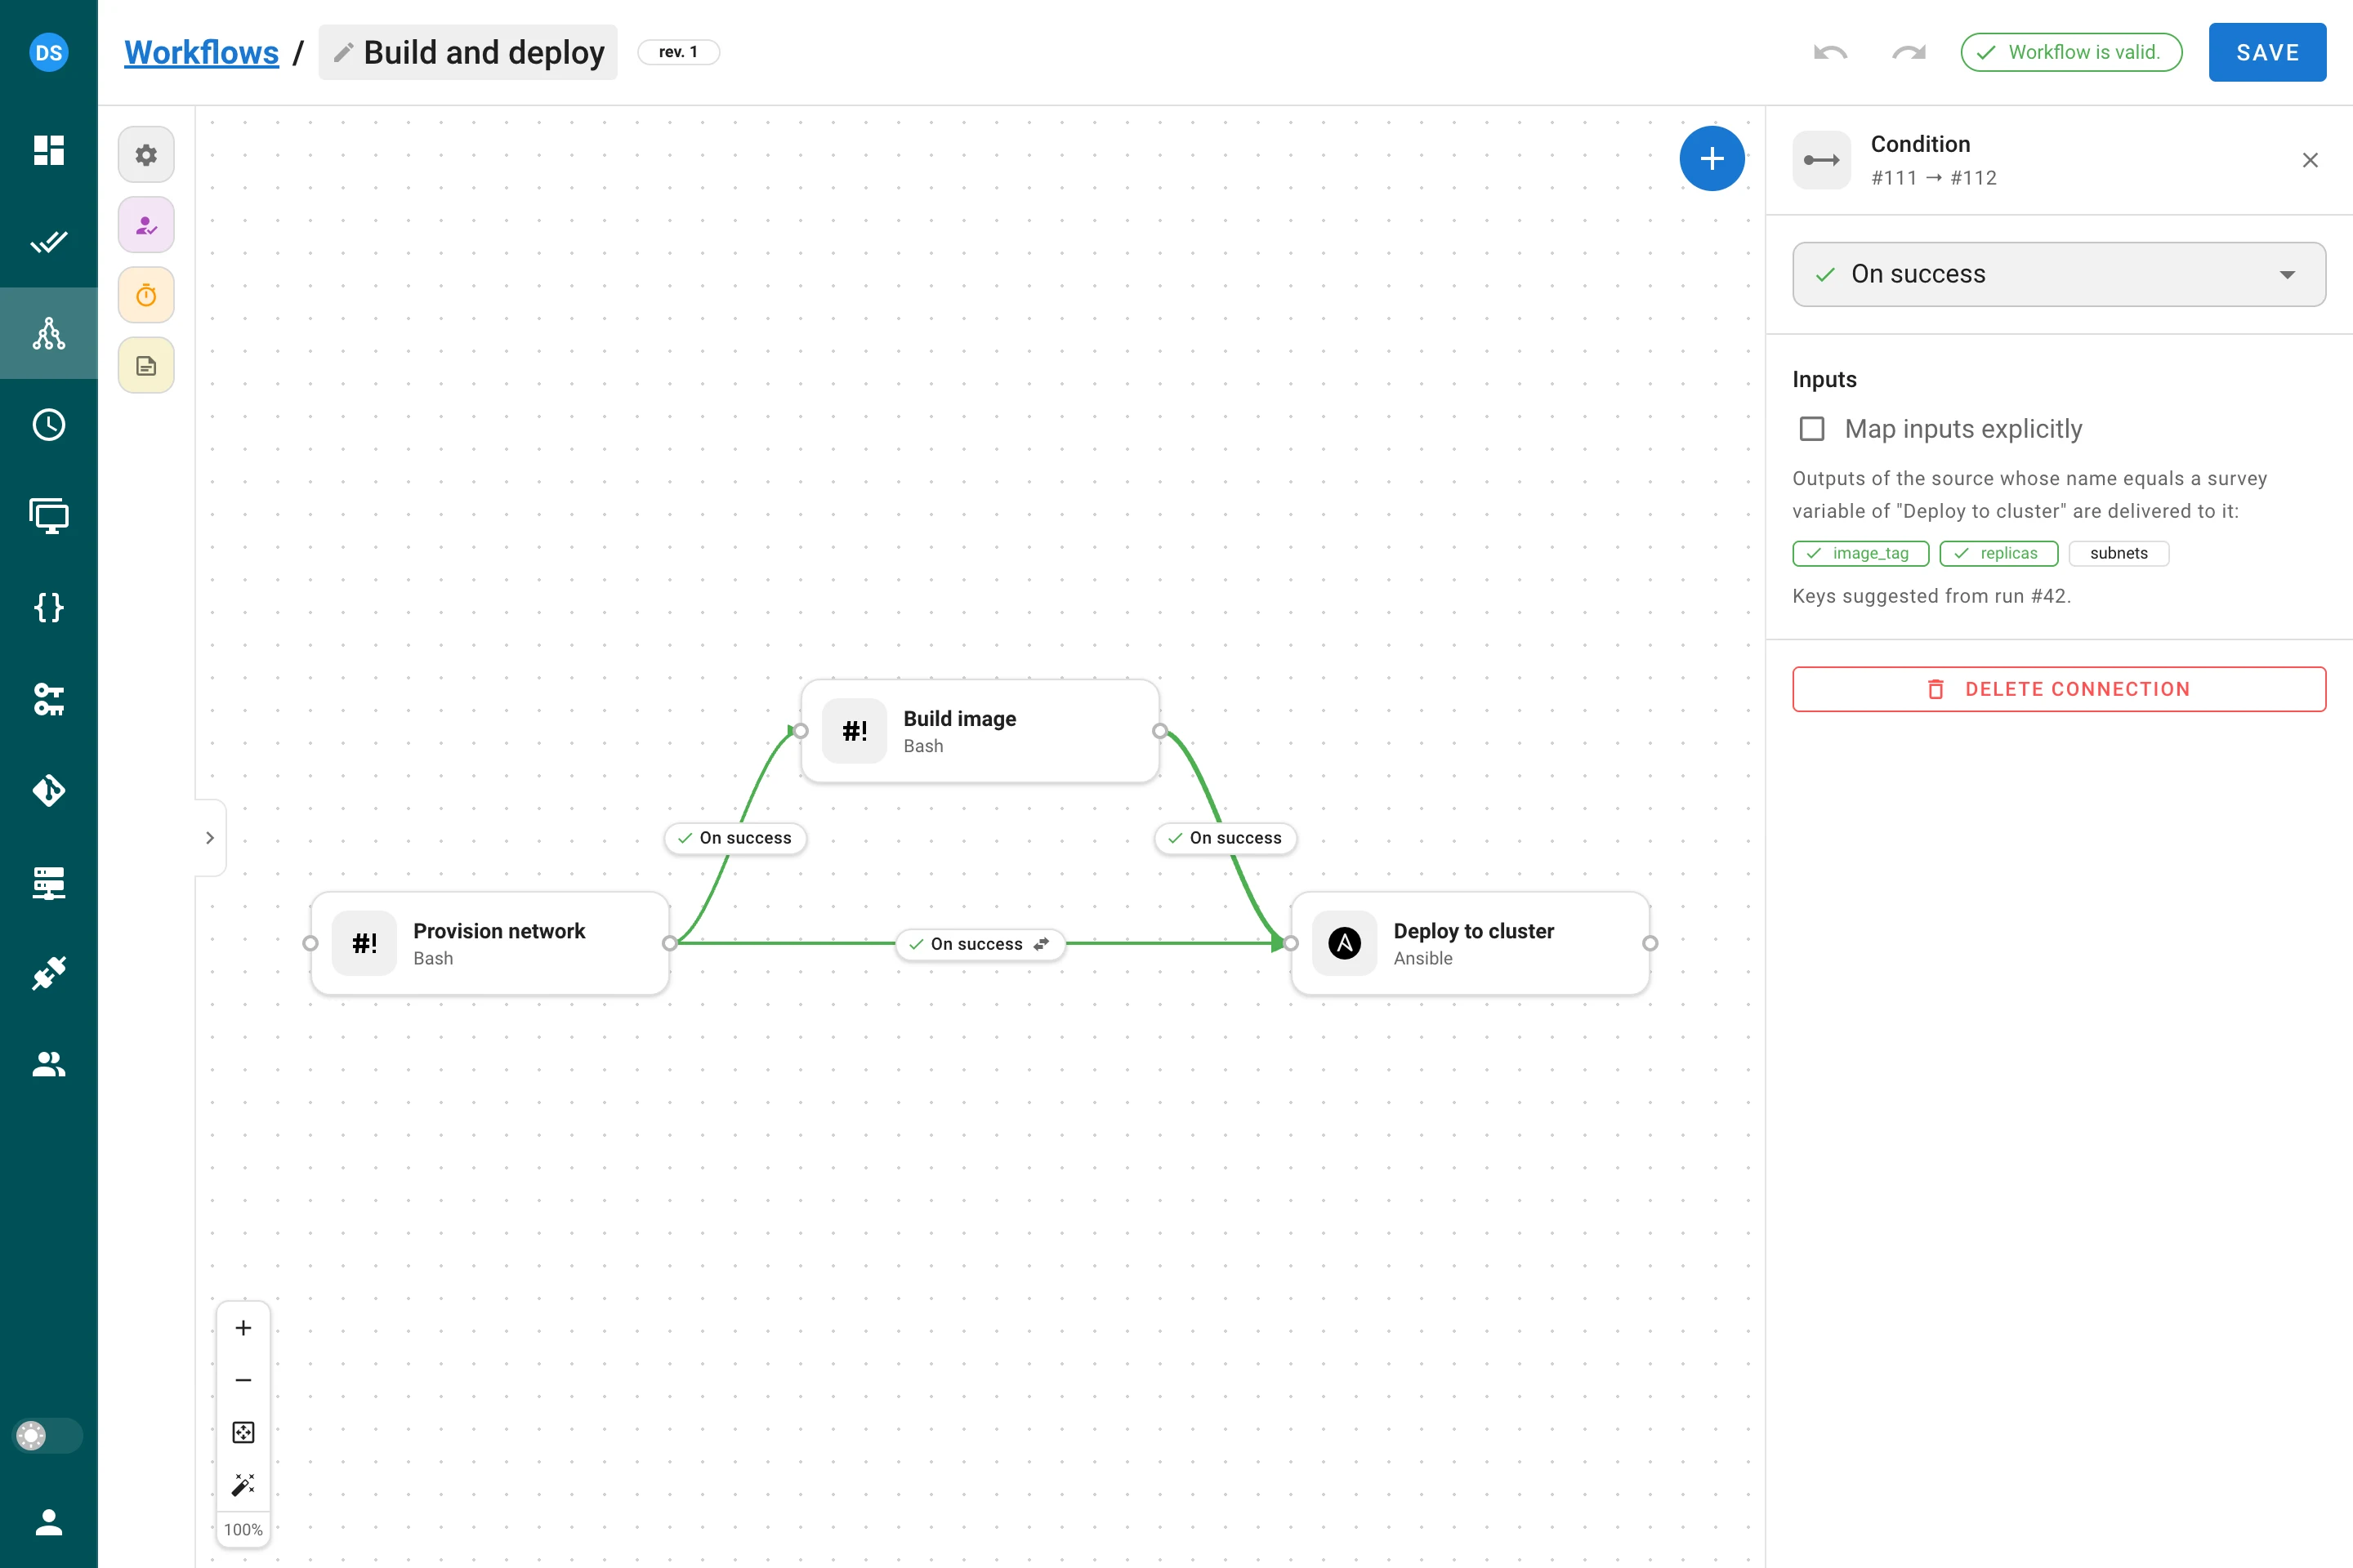Toggle the dark mode switch
2353x1568 pixels.
tap(47, 1436)
